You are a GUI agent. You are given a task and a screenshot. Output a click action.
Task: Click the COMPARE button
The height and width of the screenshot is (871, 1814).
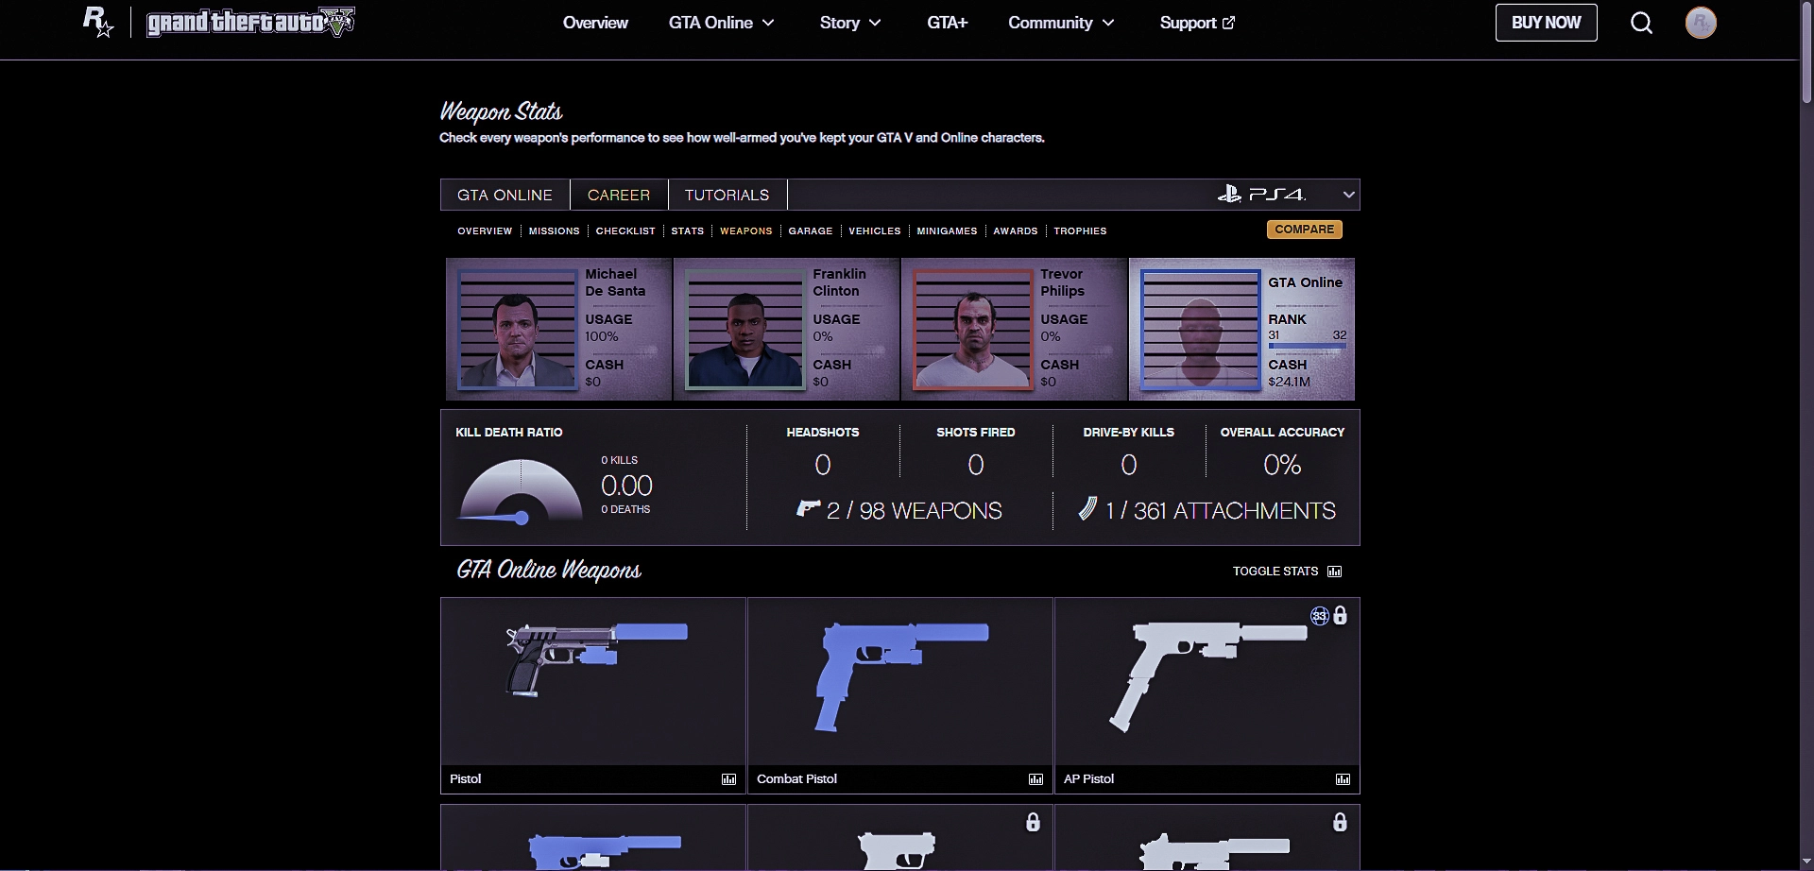point(1304,230)
